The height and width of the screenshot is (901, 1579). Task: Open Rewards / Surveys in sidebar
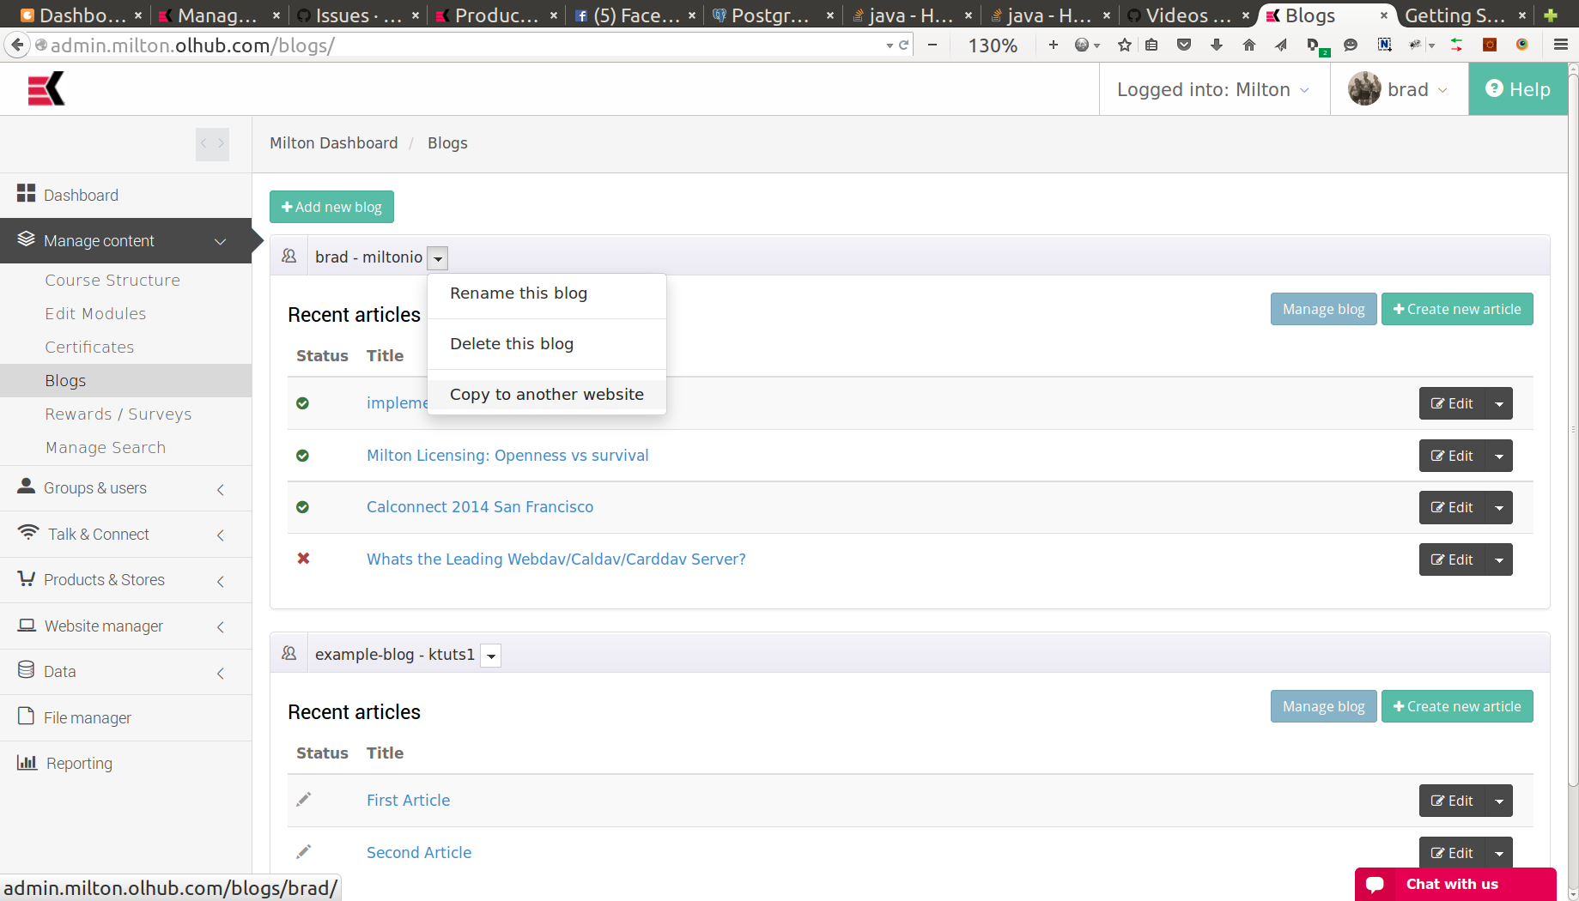(118, 414)
